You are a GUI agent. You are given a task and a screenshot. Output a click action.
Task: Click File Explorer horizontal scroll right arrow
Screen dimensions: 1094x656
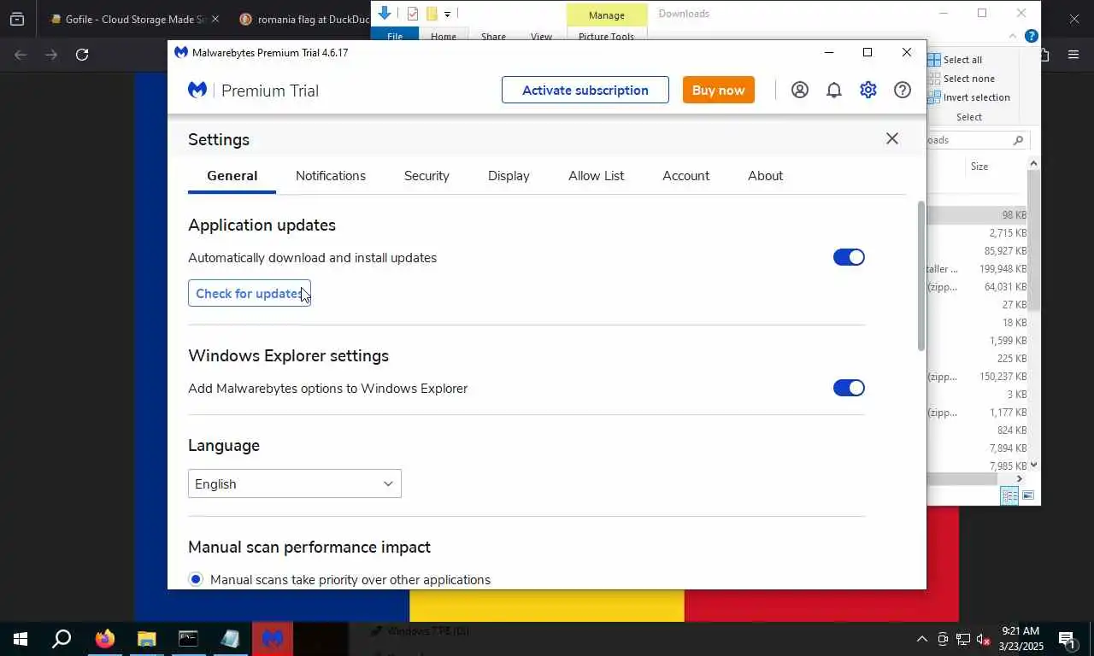coord(1019,479)
